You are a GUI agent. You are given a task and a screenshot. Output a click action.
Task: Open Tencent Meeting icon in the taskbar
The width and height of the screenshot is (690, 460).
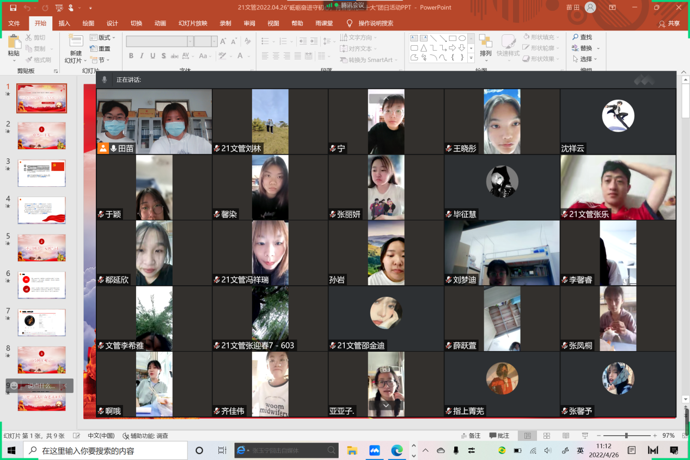coord(374,450)
